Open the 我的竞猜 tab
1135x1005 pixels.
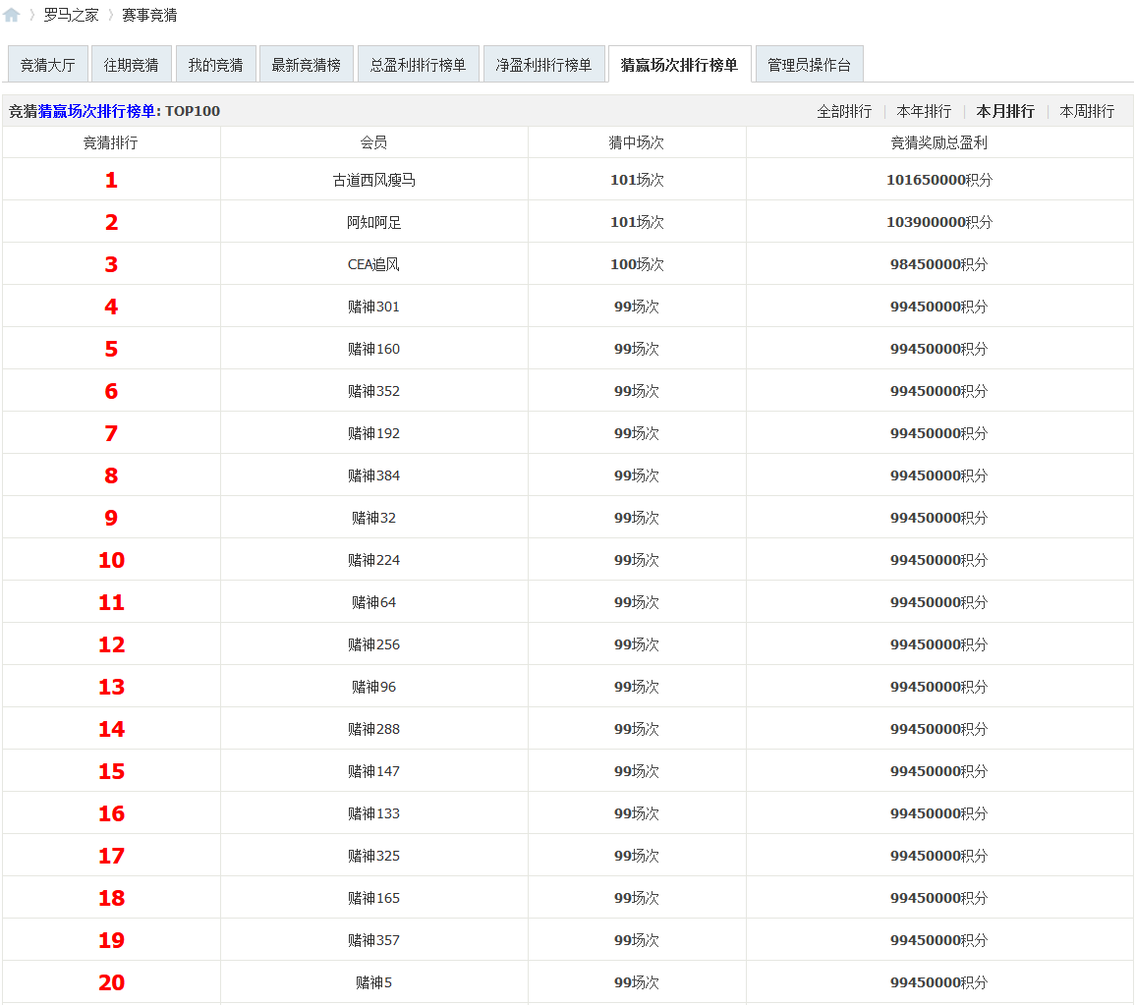point(215,65)
